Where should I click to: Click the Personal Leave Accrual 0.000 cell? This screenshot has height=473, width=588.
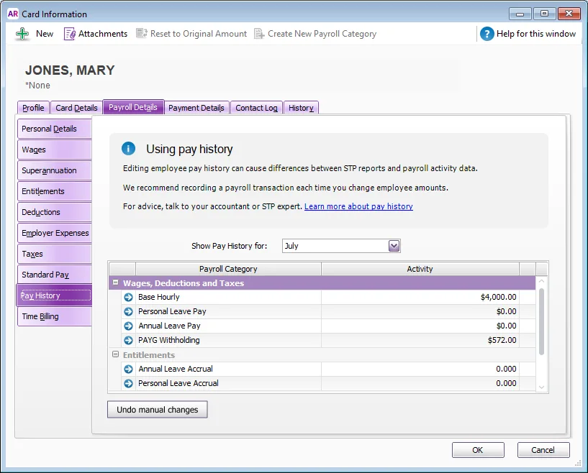[420, 383]
